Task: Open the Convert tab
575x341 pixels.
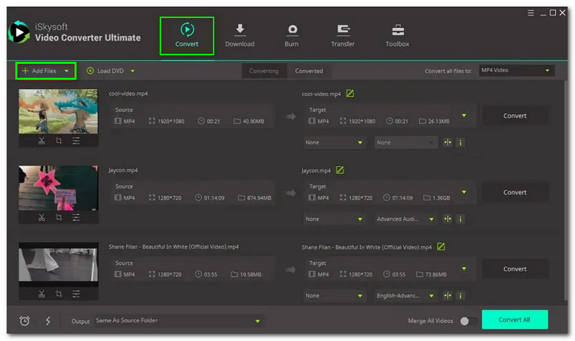Action: coord(187,35)
